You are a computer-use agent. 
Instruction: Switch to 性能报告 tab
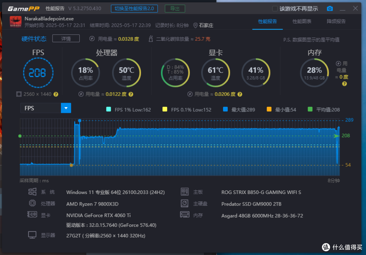tap(267, 21)
